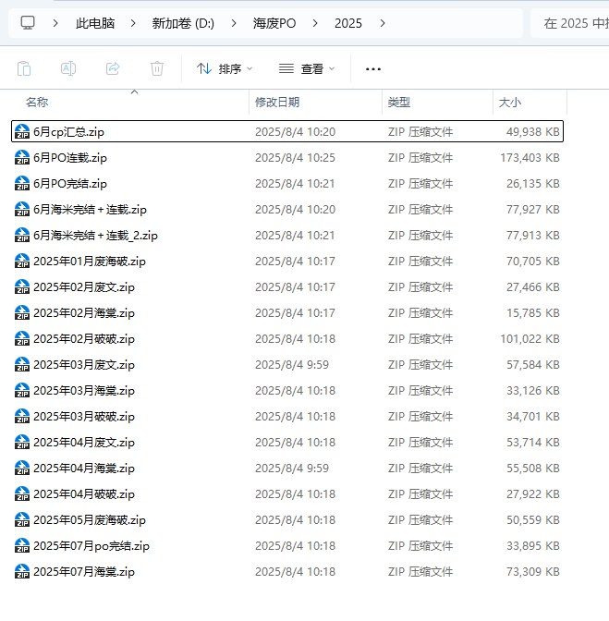Open the 查看 view dropdown
Viewport: 609px width, 621px height.
coord(307,68)
